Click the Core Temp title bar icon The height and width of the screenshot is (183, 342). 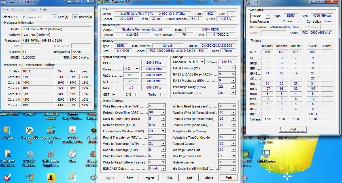click(x=3, y=2)
